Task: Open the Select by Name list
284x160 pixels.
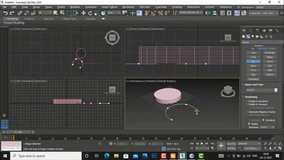Action: [62, 13]
